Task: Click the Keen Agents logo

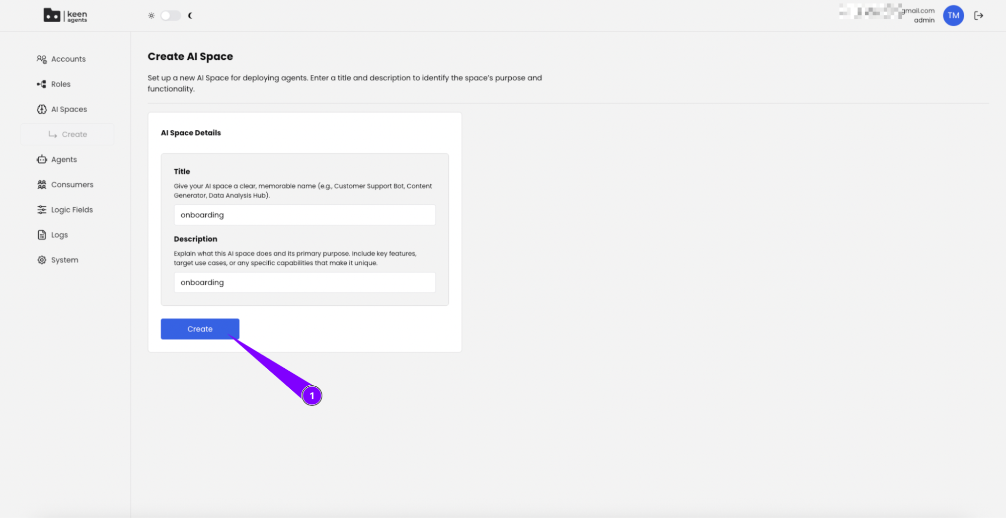Action: tap(65, 16)
